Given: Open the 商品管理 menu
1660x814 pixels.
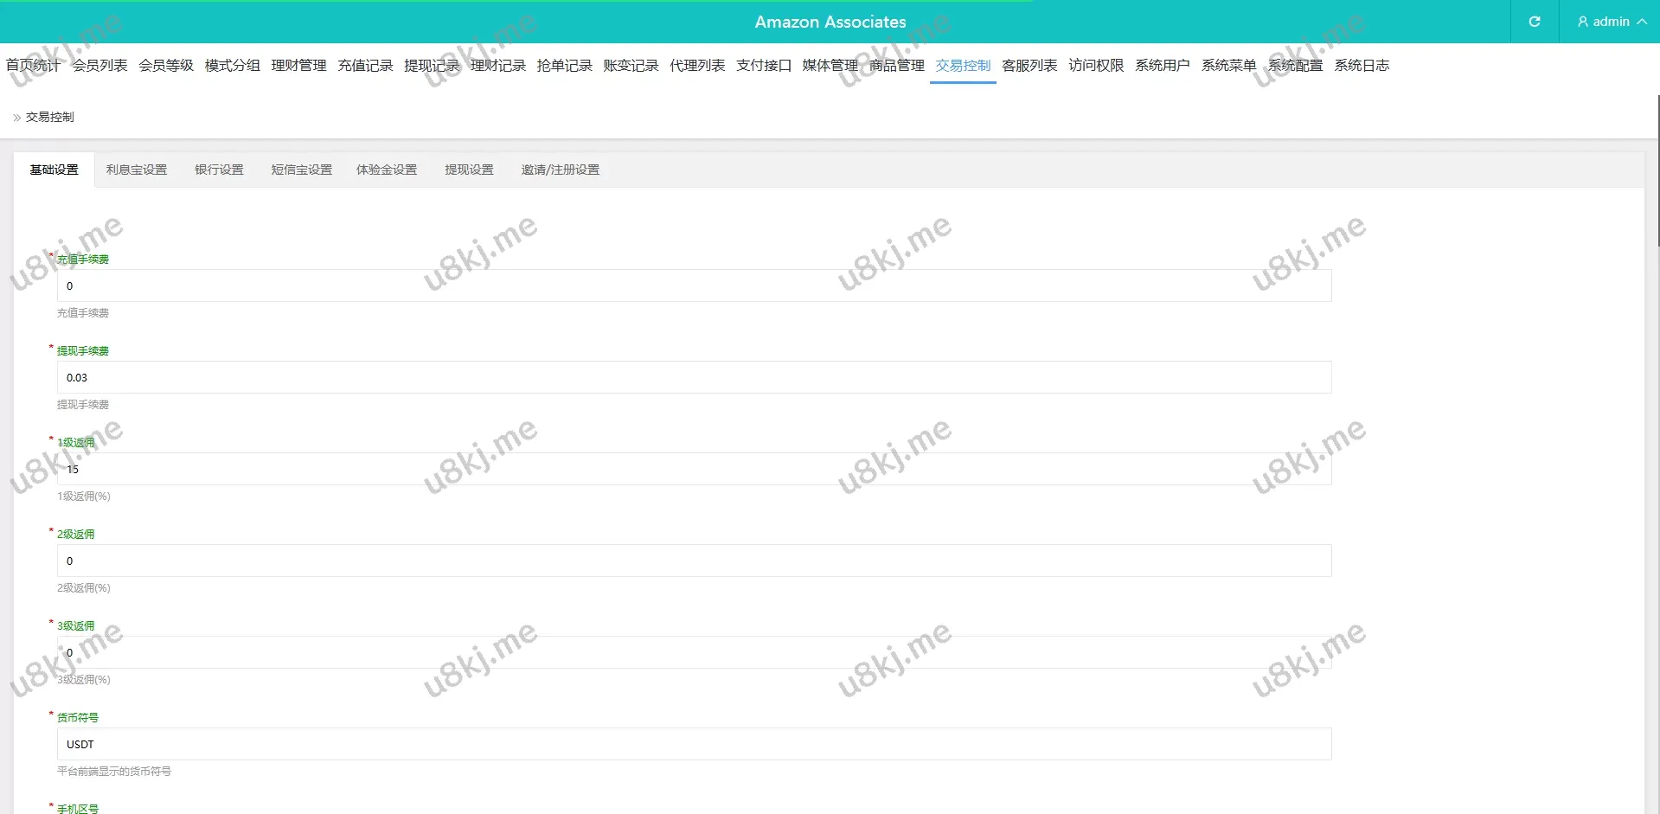Looking at the screenshot, I should click(896, 66).
